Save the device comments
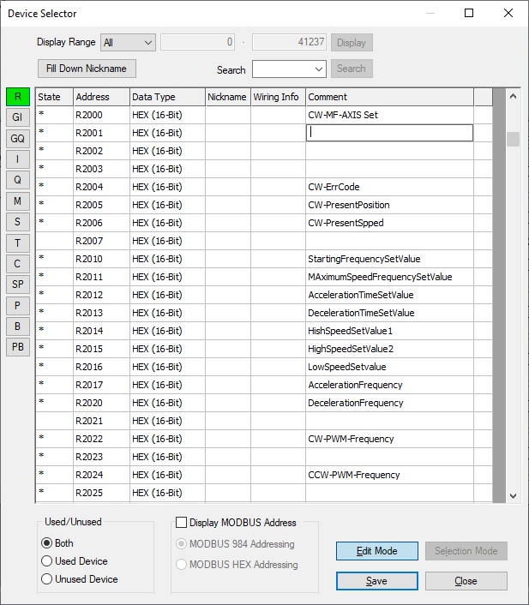 pos(377,581)
